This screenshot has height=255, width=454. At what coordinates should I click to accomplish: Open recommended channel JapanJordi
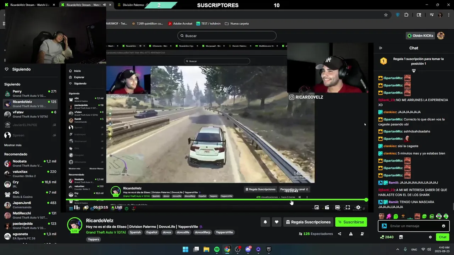click(30, 205)
